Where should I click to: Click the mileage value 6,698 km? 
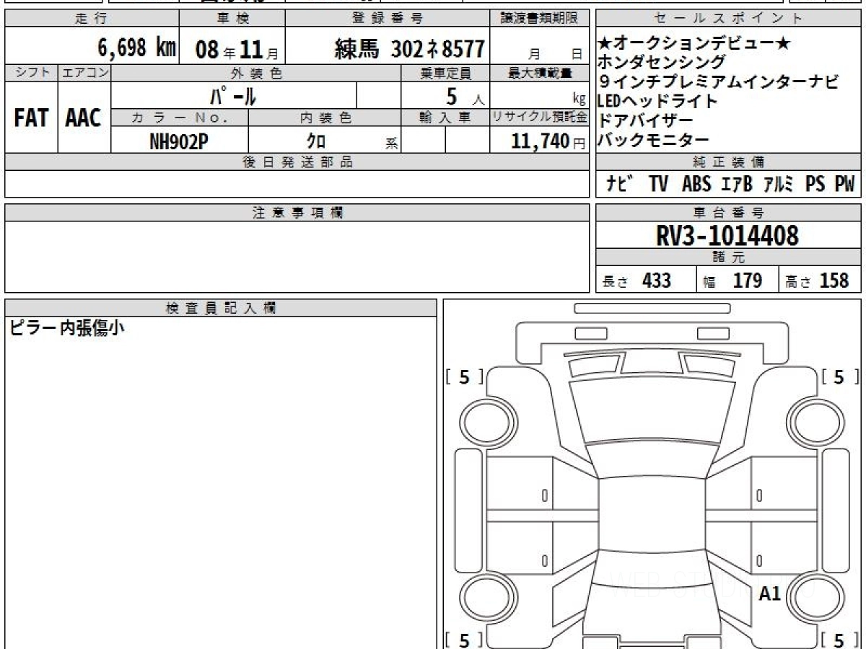(x=136, y=48)
